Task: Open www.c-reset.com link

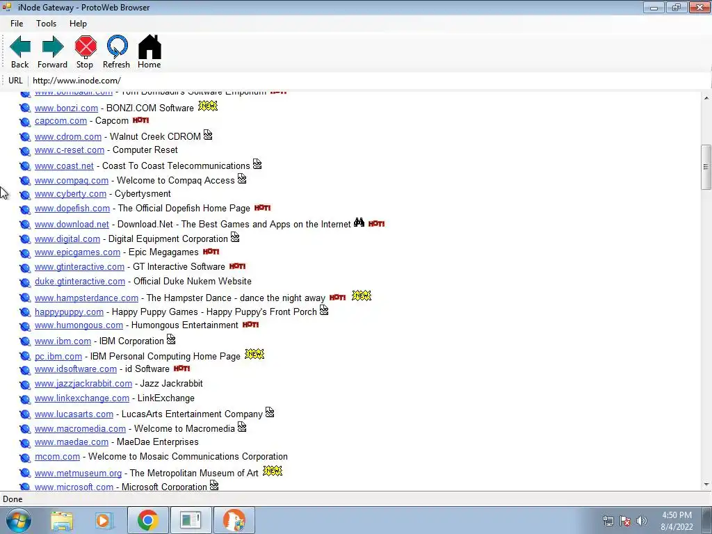Action: (x=70, y=150)
